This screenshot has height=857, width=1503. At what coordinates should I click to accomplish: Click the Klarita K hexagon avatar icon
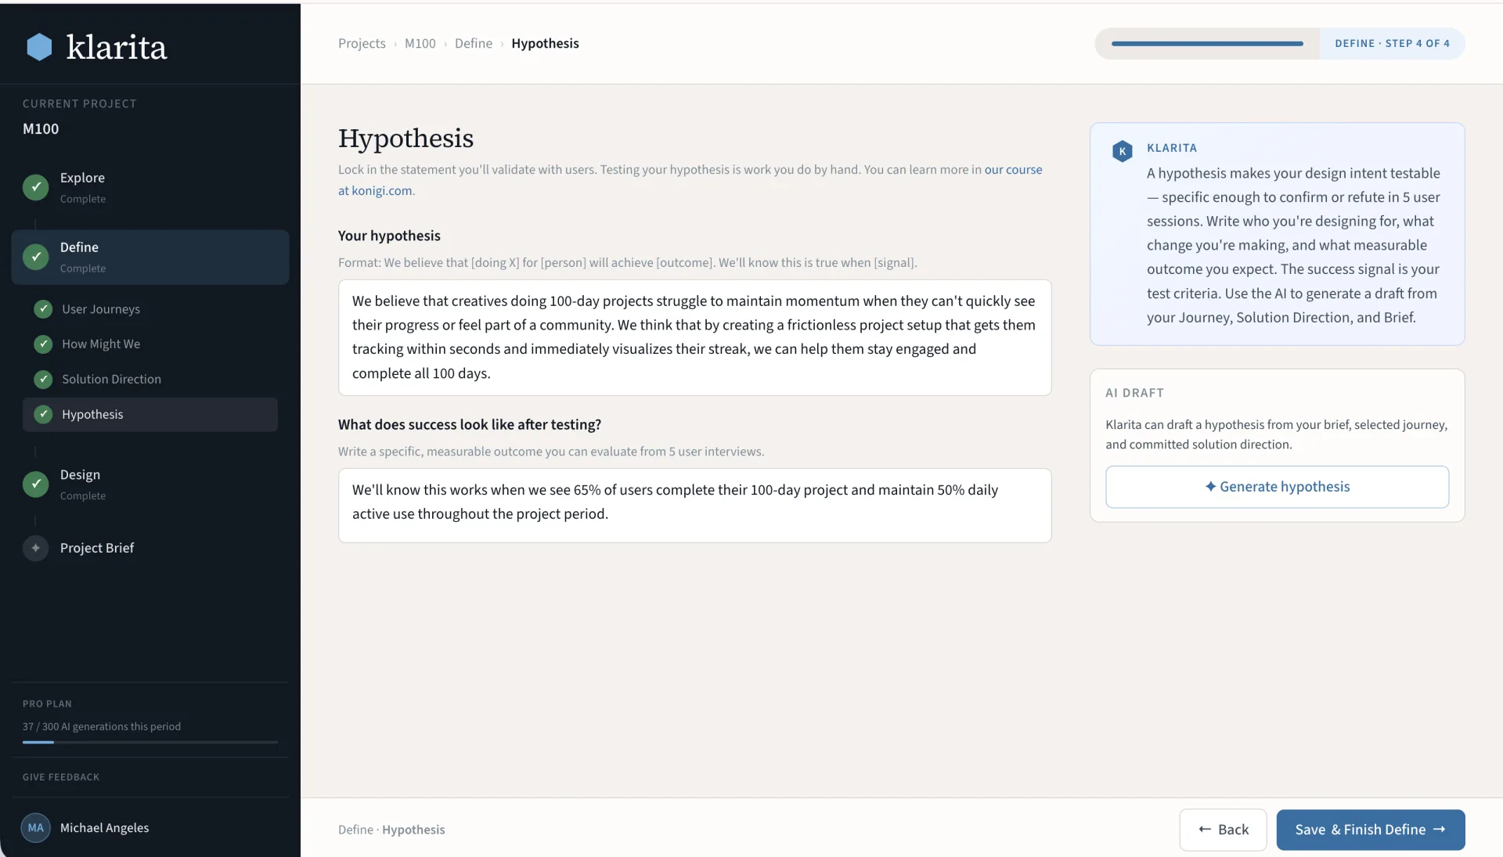click(1123, 151)
